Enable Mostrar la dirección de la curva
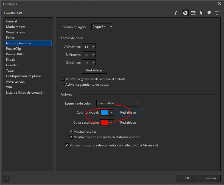224x185 pixels. pyautogui.click(x=63, y=79)
